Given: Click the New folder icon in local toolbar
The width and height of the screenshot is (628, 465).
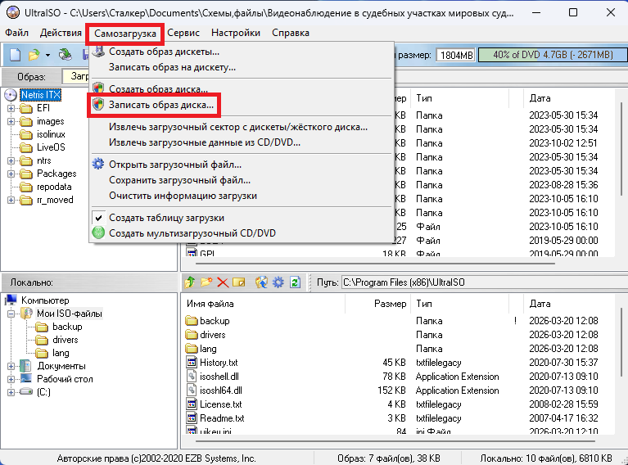Looking at the screenshot, I should click(x=206, y=282).
